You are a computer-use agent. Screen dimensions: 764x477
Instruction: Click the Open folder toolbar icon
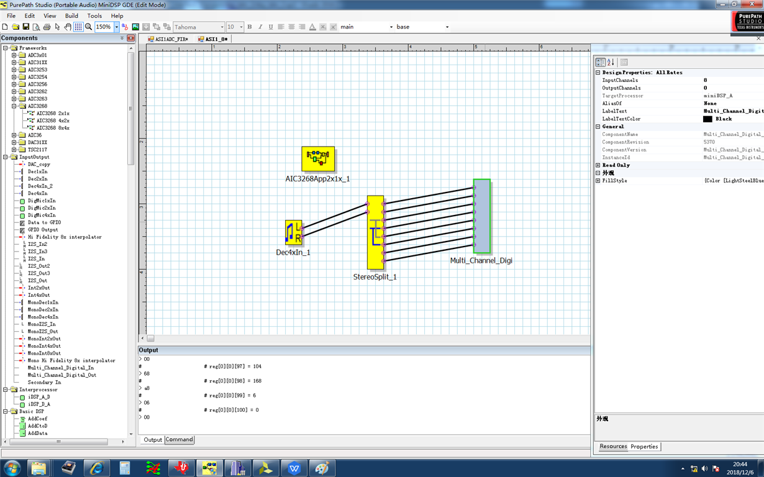tap(16, 27)
